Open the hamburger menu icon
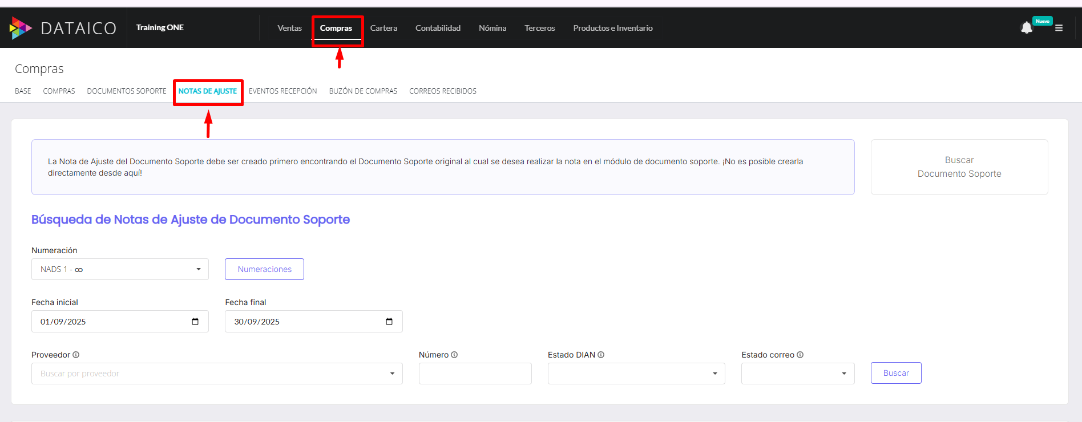 (x=1059, y=28)
